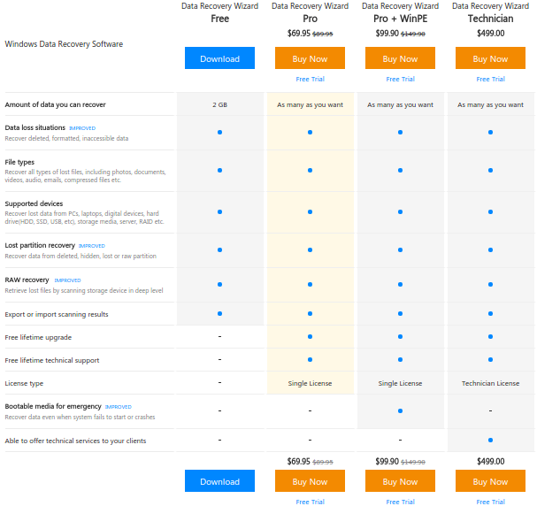Click bottom Buy Now priced $99.90

[400, 480]
